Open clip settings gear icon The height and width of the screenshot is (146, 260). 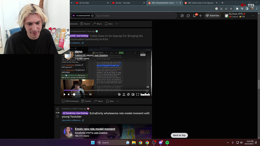click(x=119, y=94)
